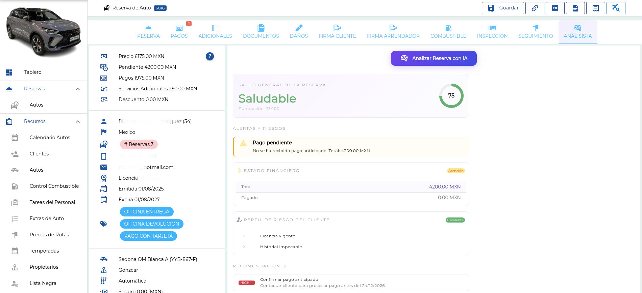Click the car photo thumbnail
This screenshot has width=642, height=293.
tap(44, 32)
